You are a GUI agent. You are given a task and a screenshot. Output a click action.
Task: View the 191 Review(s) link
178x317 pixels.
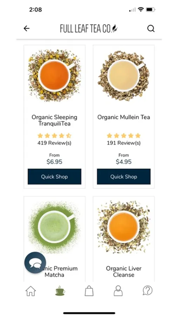click(124, 143)
